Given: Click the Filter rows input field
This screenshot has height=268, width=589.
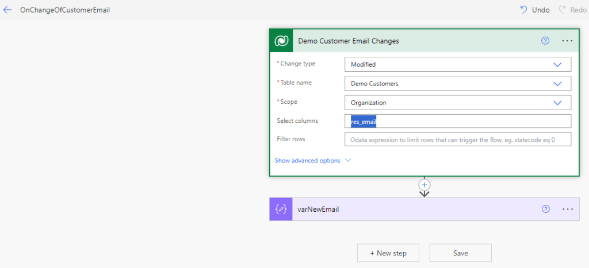Looking at the screenshot, I should [x=457, y=139].
